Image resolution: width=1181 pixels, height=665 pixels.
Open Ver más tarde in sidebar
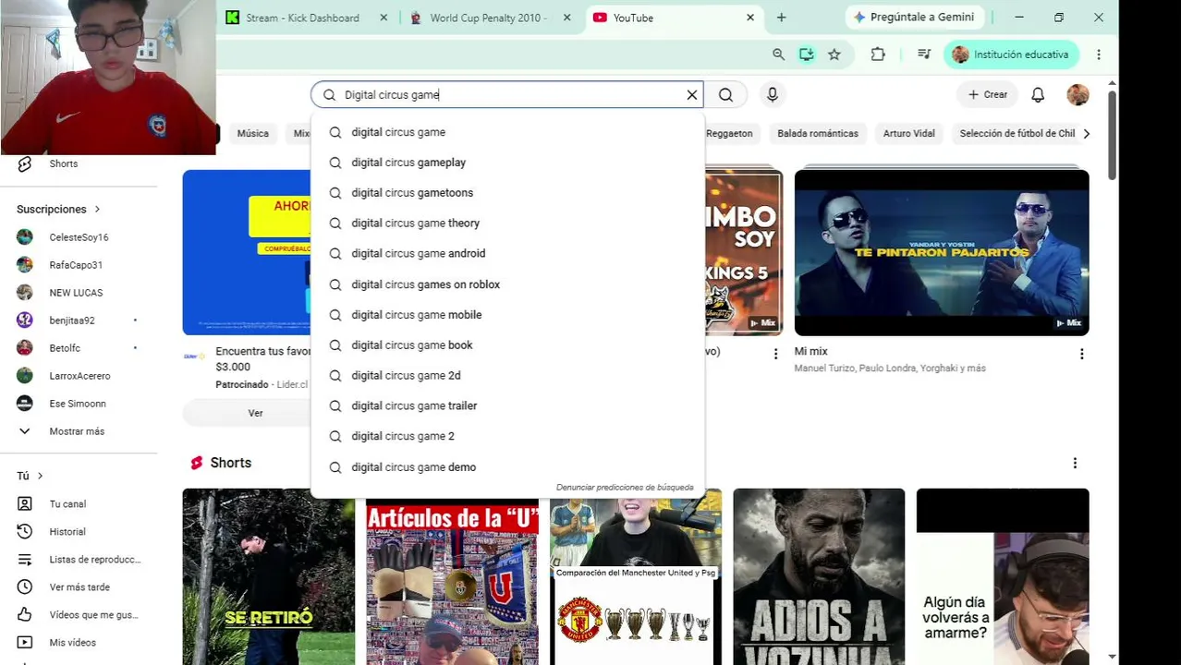[x=79, y=587]
